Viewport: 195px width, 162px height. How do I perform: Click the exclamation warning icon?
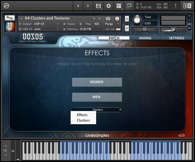(x=175, y=6)
